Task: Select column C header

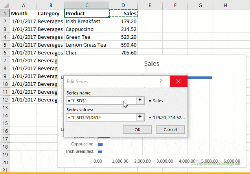Action: (87, 5)
